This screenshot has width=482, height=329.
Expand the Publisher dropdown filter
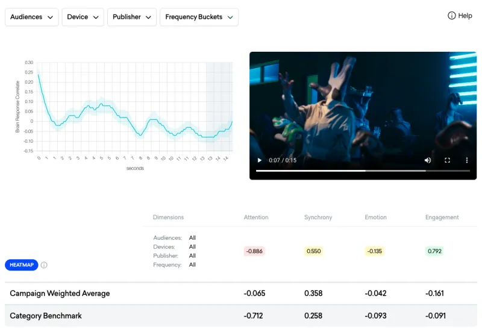pos(132,17)
